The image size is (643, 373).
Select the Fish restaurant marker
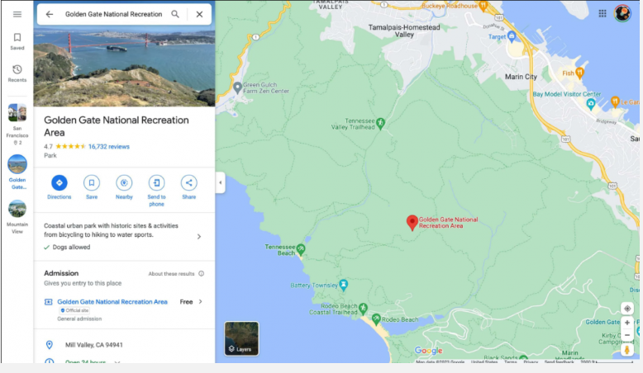[579, 73]
